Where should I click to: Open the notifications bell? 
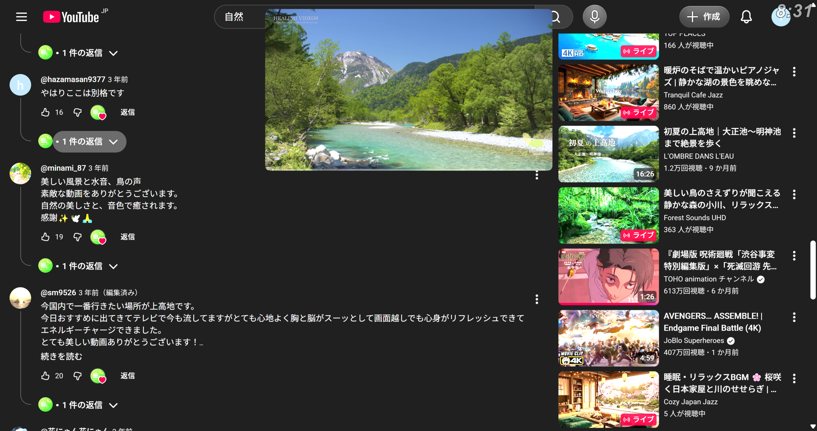pyautogui.click(x=746, y=17)
